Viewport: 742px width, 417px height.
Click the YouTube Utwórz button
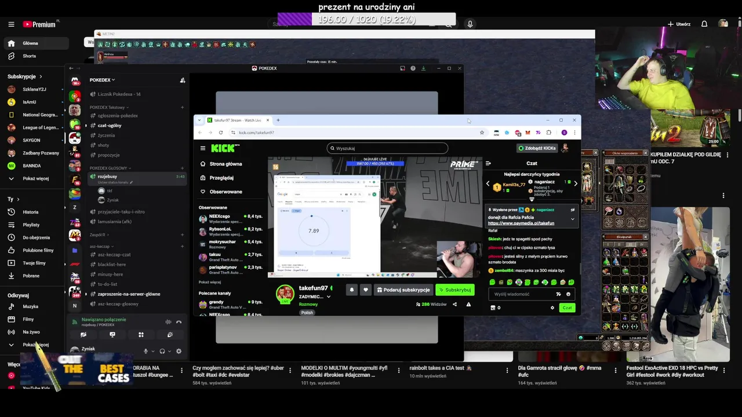coord(679,24)
